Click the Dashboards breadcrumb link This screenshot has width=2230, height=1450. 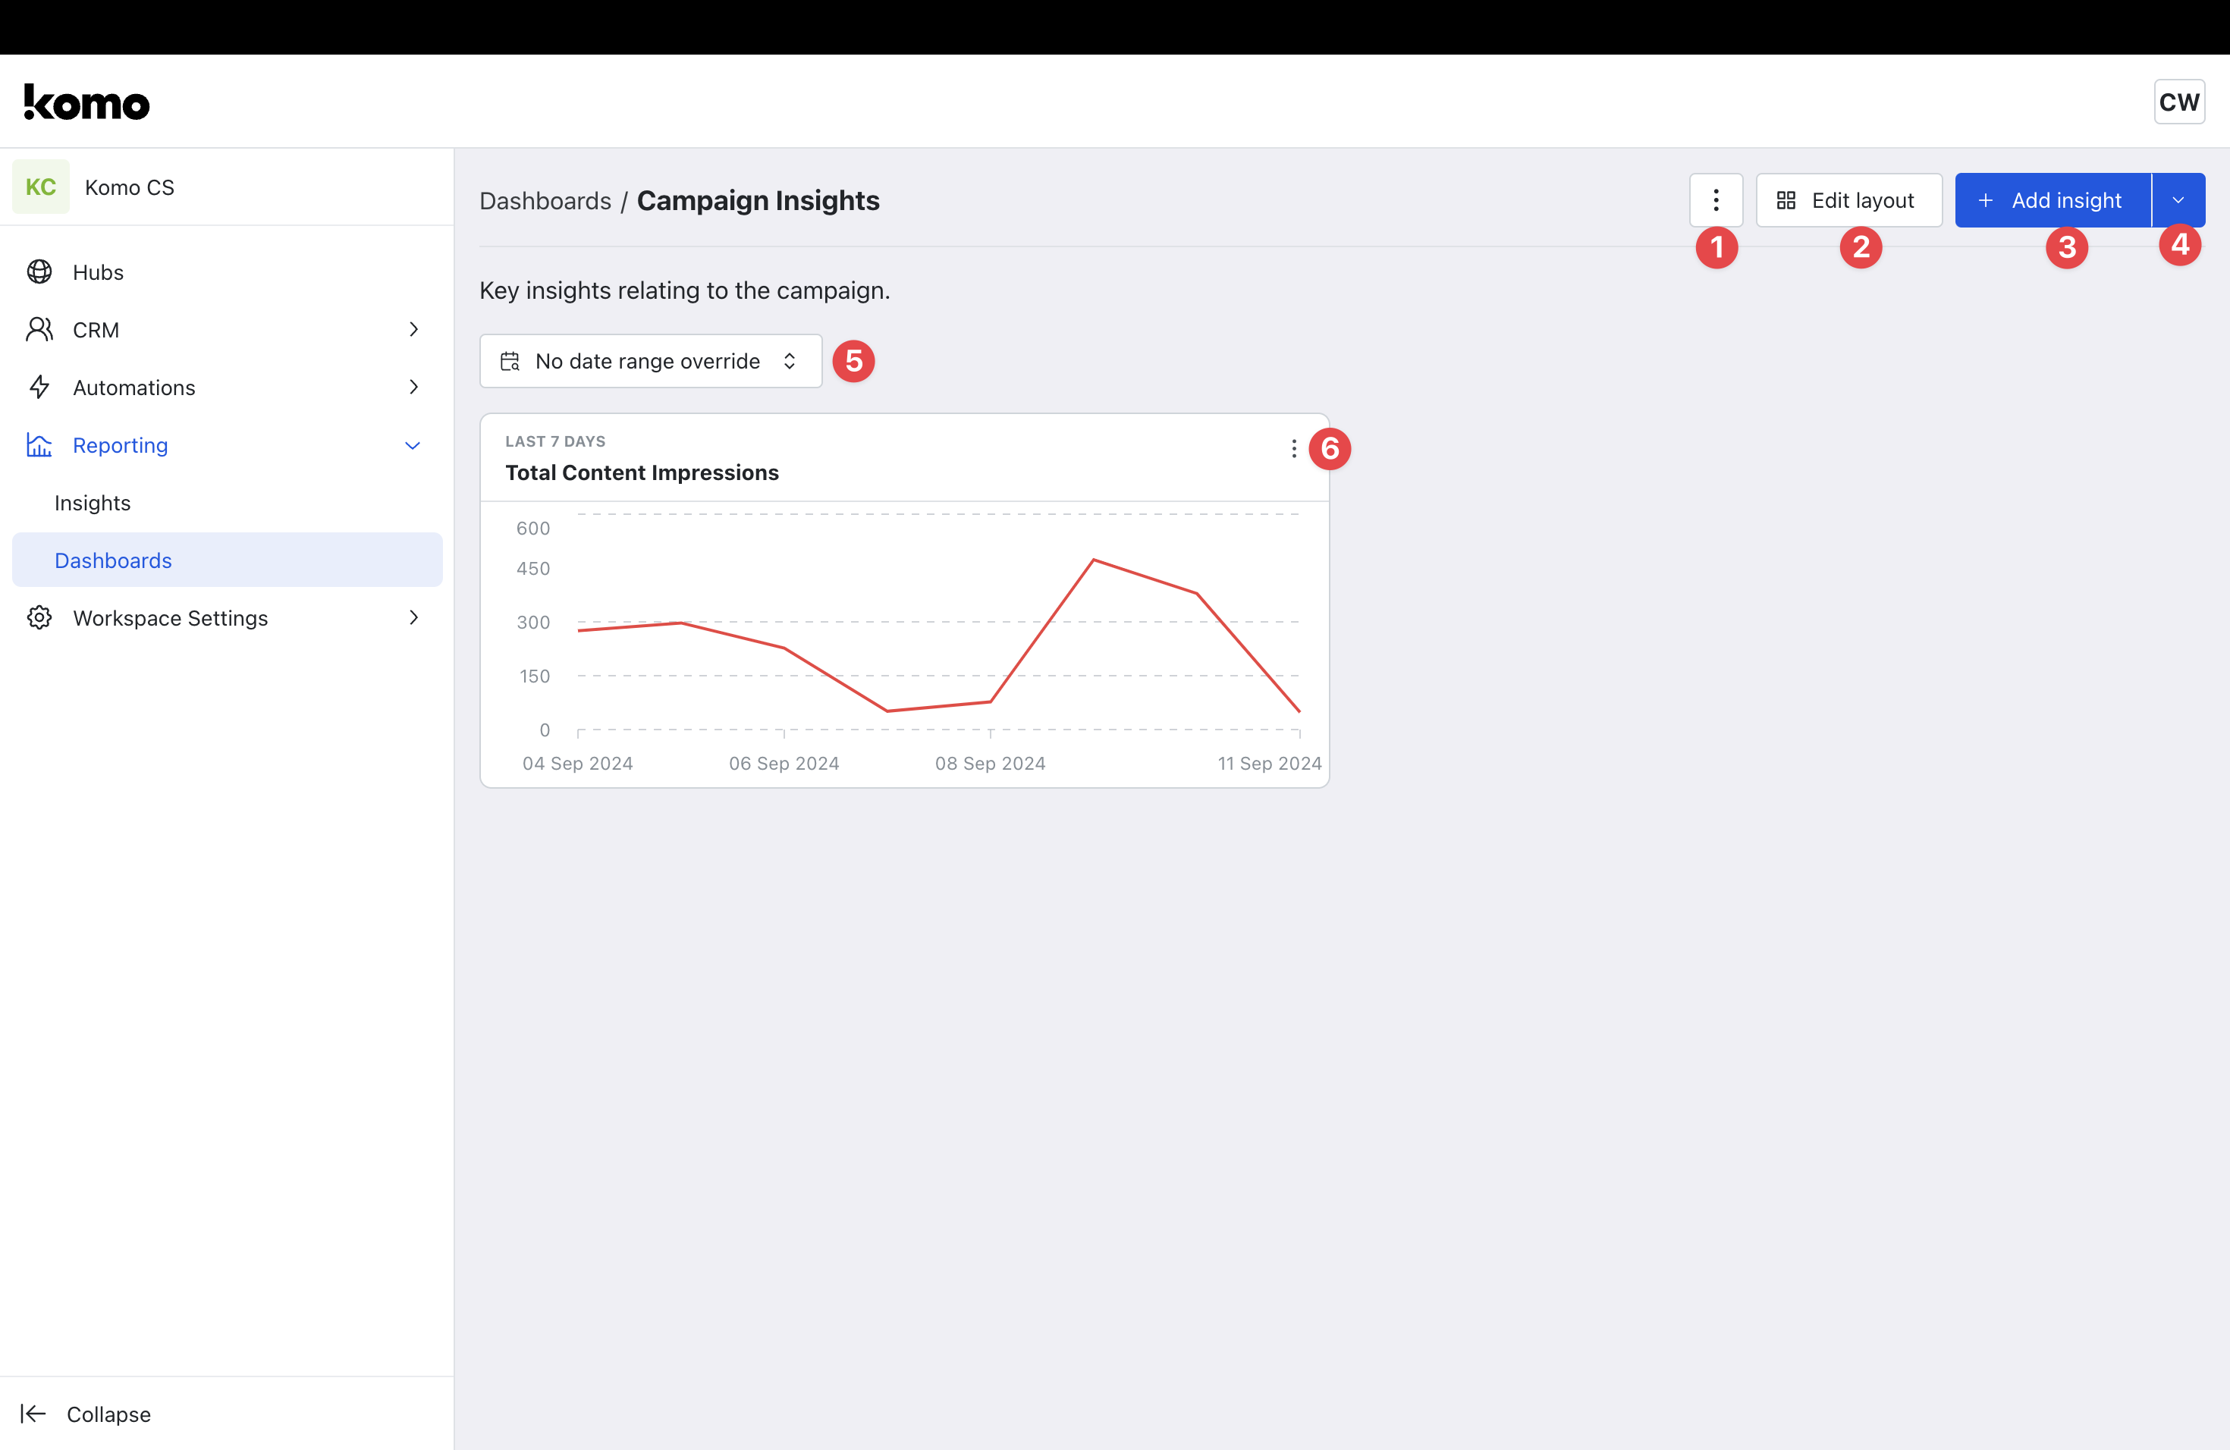545,200
